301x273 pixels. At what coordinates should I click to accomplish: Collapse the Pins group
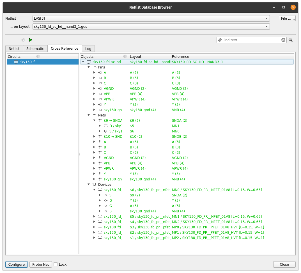[89, 67]
